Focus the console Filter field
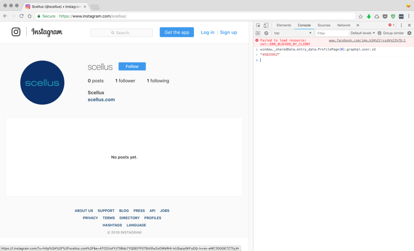The width and height of the screenshot is (414, 251). 332,33
